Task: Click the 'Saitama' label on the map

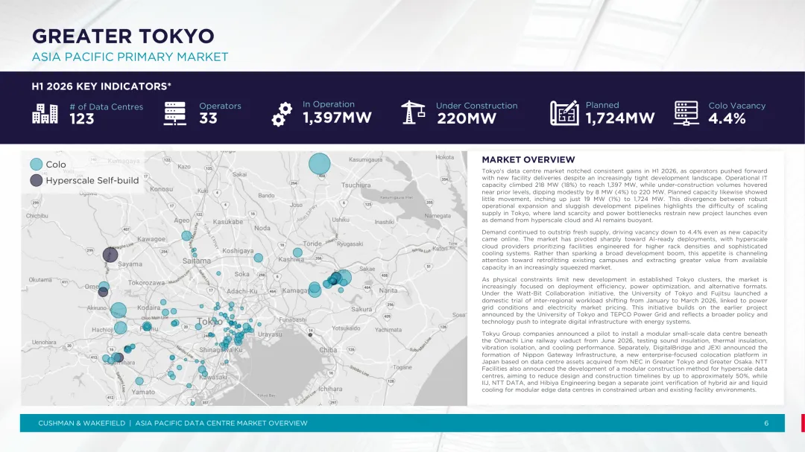Action: click(x=197, y=261)
